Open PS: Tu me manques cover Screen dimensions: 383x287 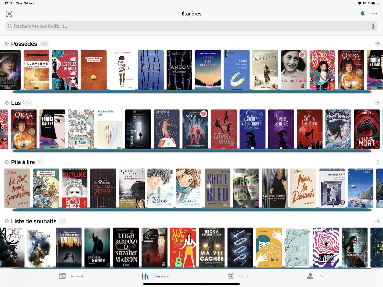(297, 247)
